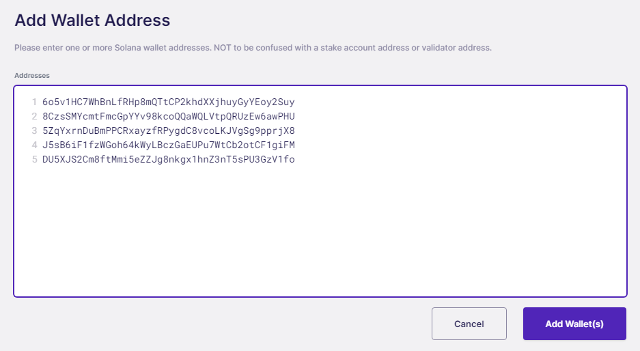
Task: Click address line starting with DU5XJS2Cm8
Action: click(x=169, y=159)
